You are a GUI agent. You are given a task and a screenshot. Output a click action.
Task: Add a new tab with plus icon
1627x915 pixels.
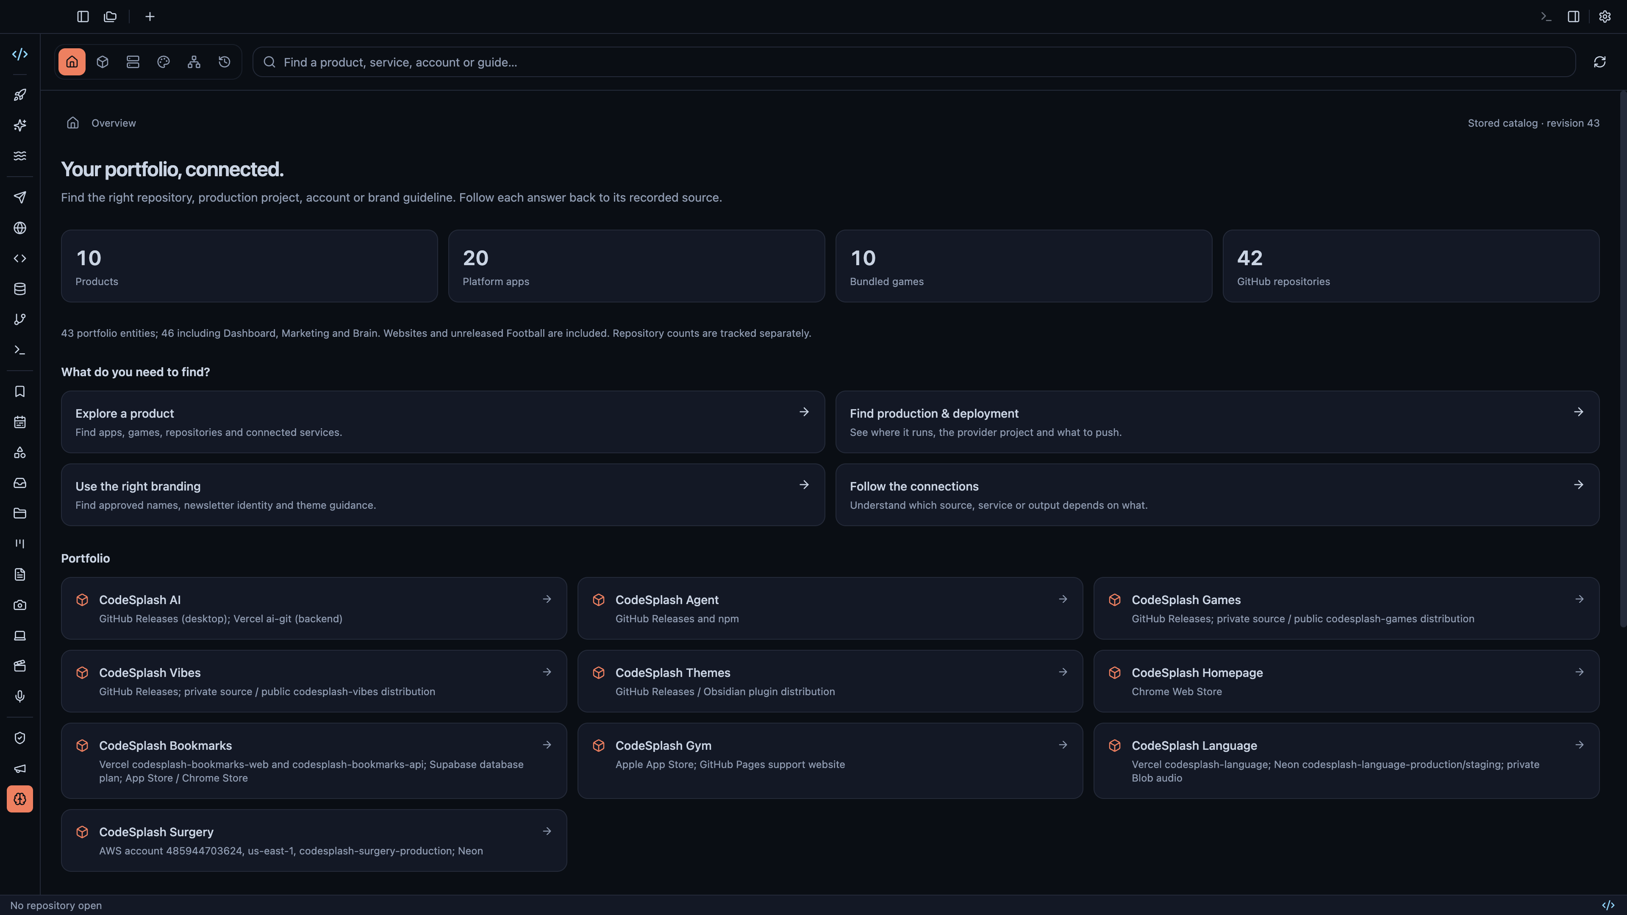pos(150,17)
